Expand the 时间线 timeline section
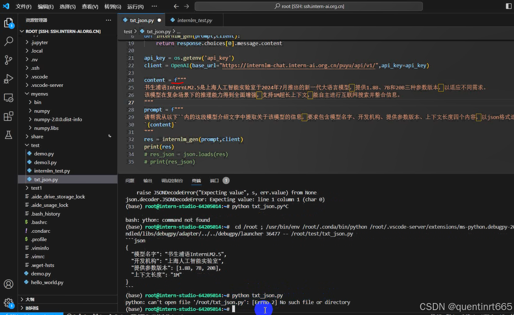Image resolution: width=514 pixels, height=315 pixels. [x=68, y=308]
